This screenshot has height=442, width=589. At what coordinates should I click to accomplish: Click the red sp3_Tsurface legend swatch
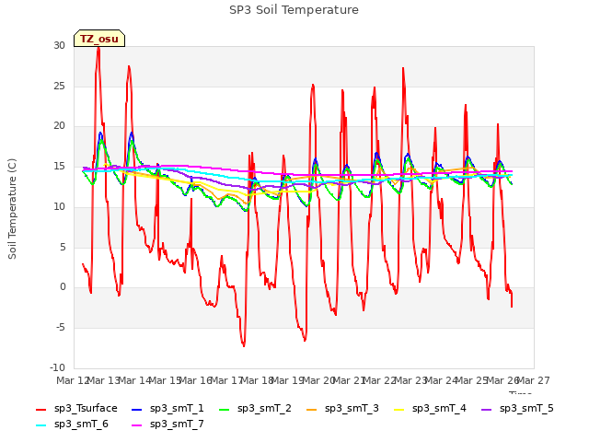pyautogui.click(x=40, y=409)
